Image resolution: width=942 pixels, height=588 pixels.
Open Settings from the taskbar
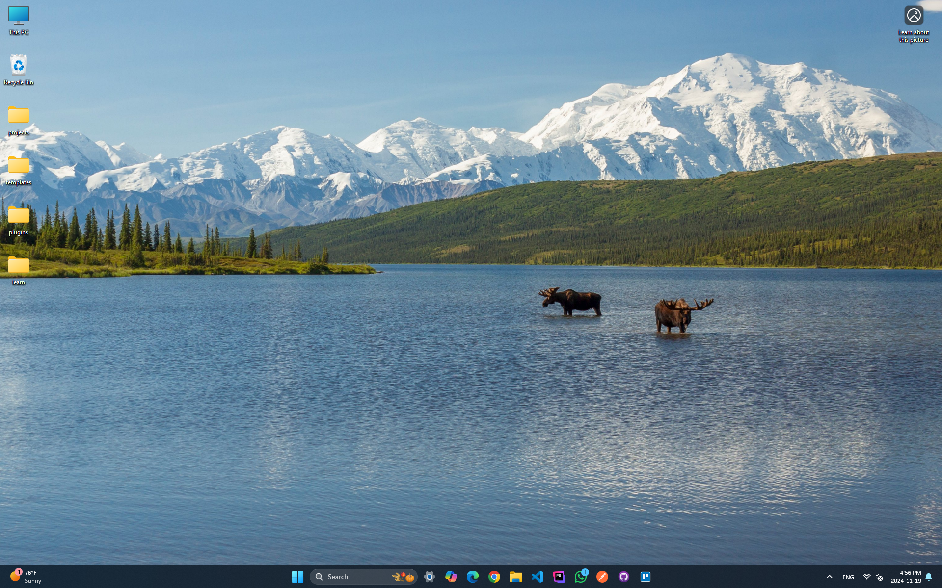430,577
